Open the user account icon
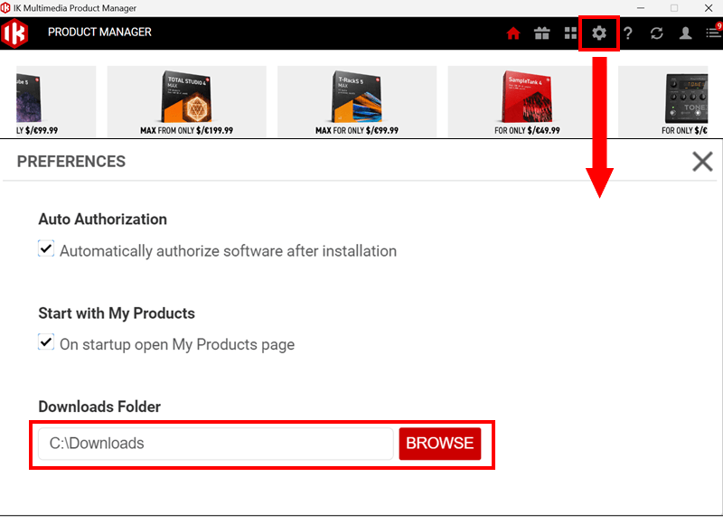 click(x=685, y=33)
